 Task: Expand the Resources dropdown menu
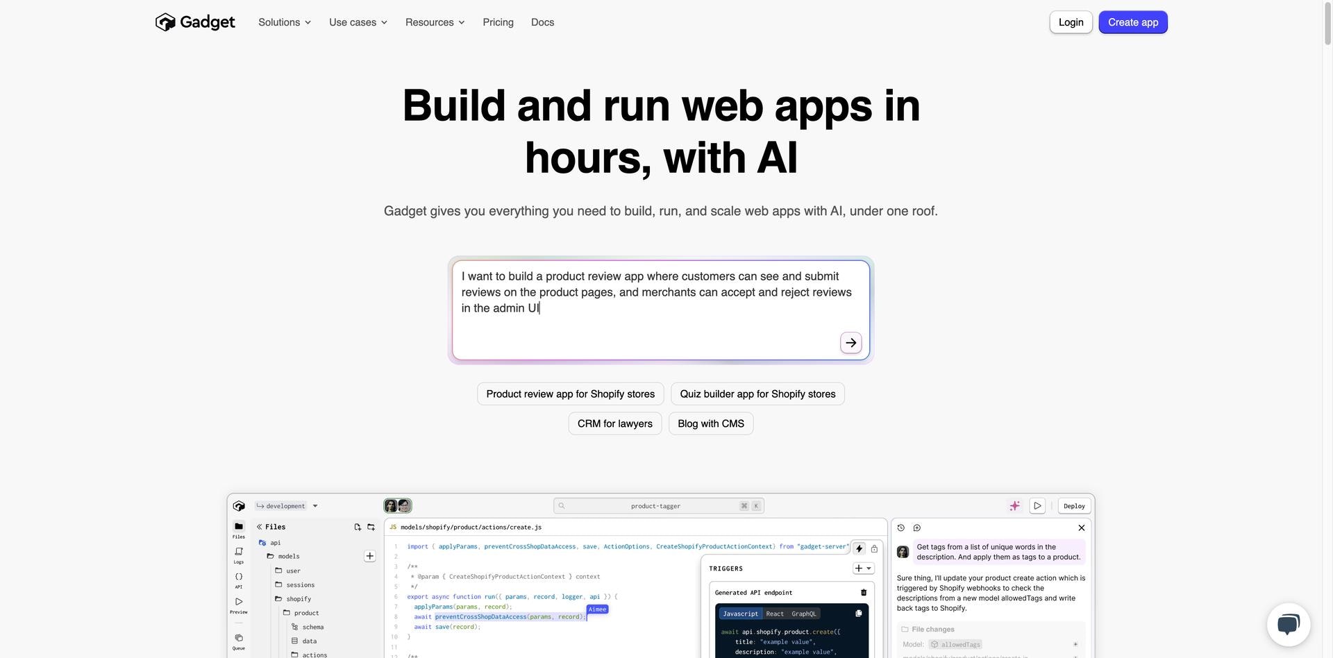click(435, 22)
